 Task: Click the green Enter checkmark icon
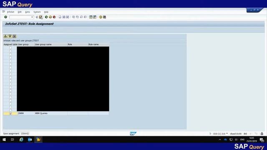tap(5, 17)
